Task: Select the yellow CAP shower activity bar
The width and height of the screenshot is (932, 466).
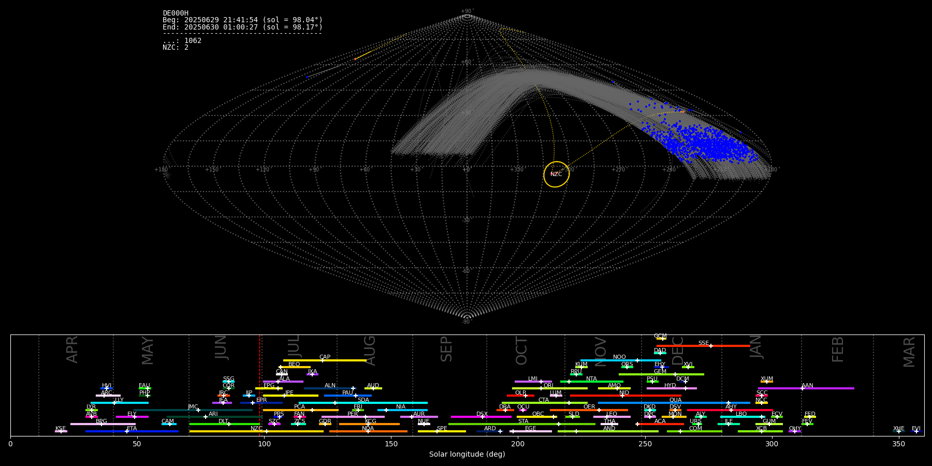Action: coord(325,360)
